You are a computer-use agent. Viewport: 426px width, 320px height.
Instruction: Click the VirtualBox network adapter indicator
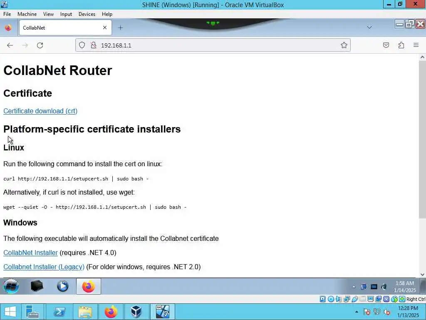click(347, 299)
